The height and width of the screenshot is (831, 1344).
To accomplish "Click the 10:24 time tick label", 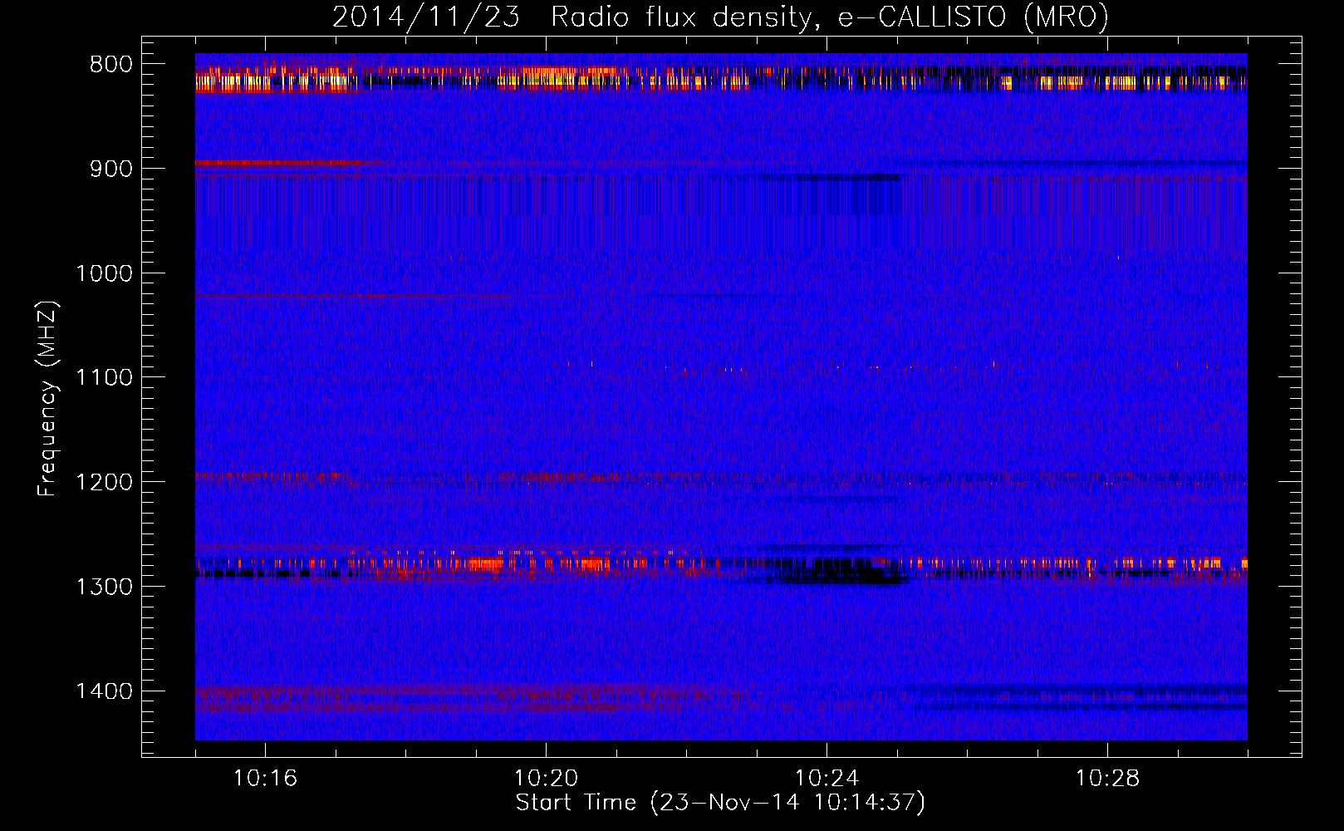I will pos(827,779).
